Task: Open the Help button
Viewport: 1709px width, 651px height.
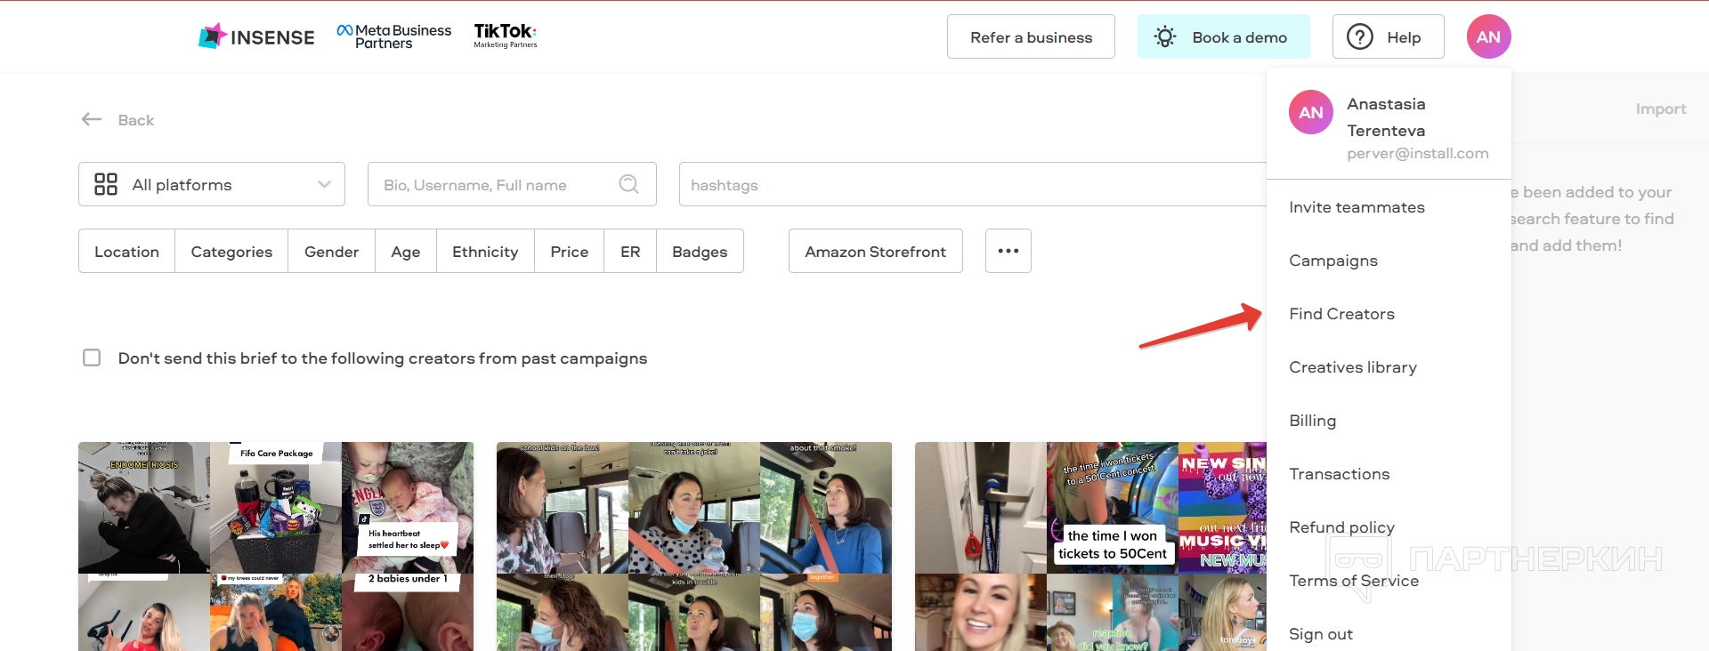Action: click(x=1388, y=36)
